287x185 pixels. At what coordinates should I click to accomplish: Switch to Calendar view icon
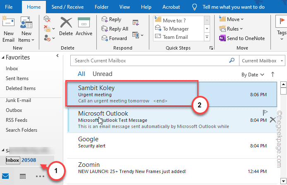pyautogui.click(x=23, y=176)
